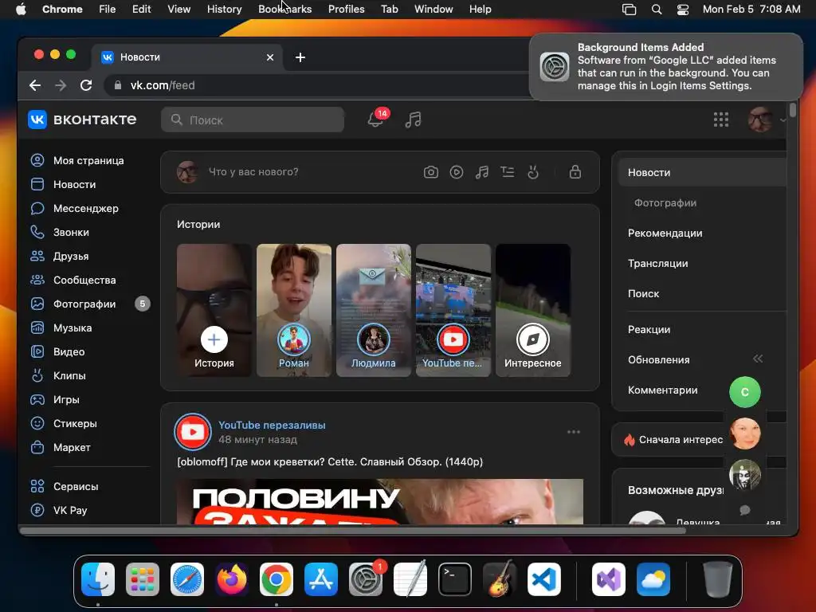The image size is (816, 612).
Task: Create clip icon in post box
Action: click(533, 172)
